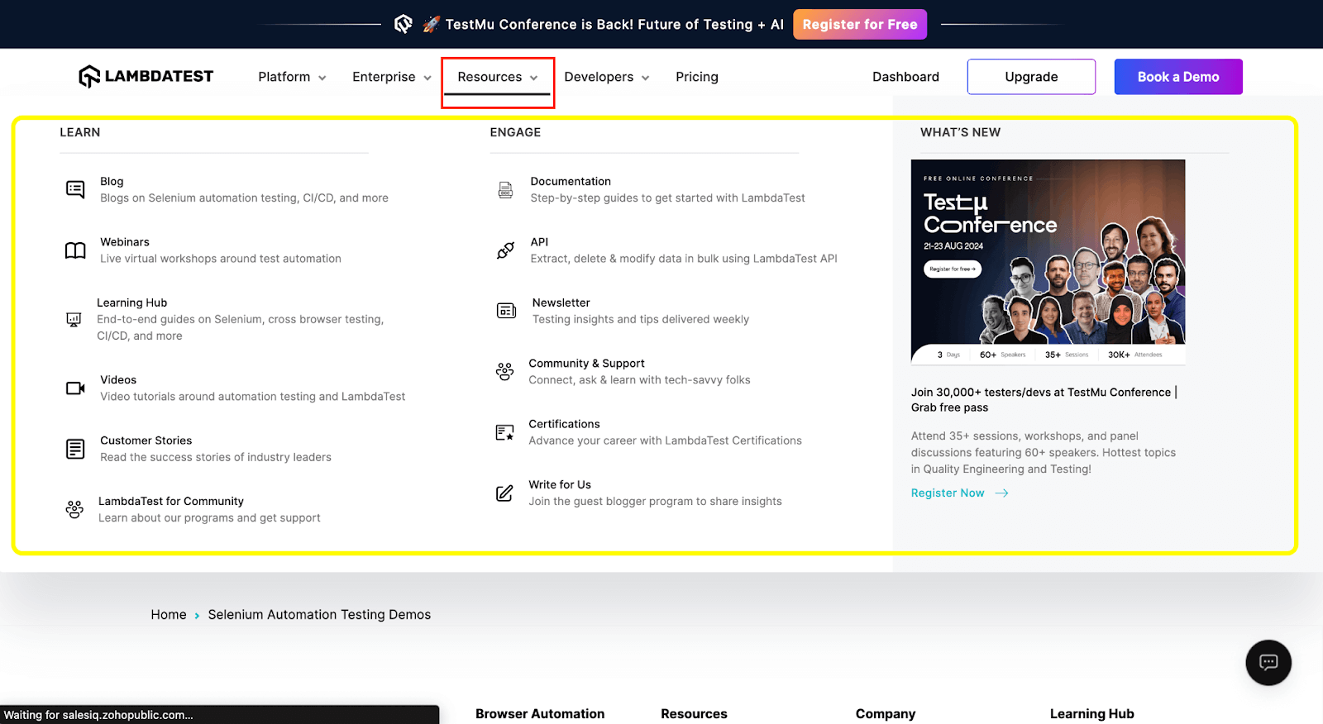Click Join 30,000+ testers/devs headline

[x=1044, y=400]
